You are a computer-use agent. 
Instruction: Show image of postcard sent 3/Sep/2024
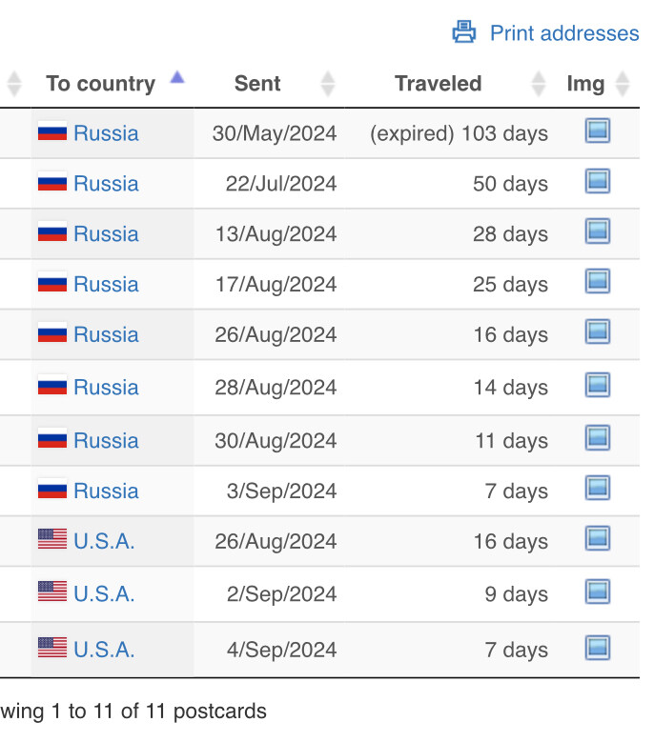598,490
